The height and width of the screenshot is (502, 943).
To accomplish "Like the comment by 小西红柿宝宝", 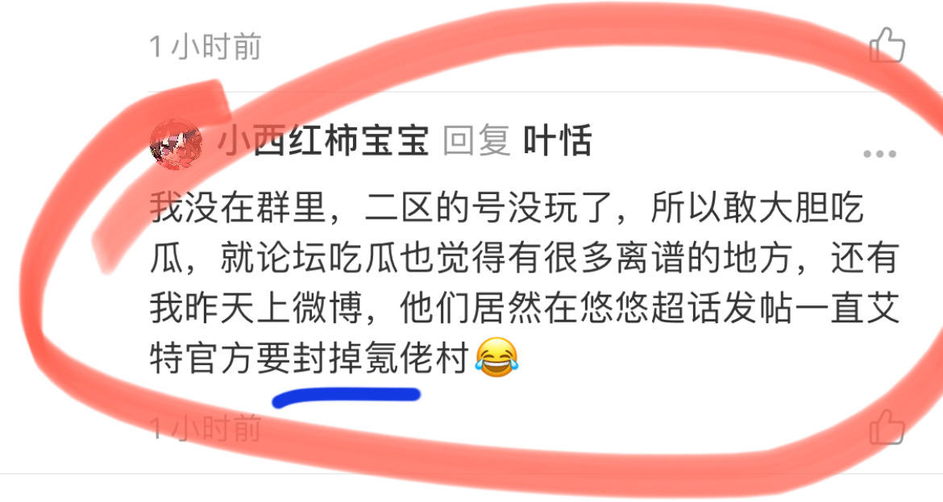I will point(887,425).
